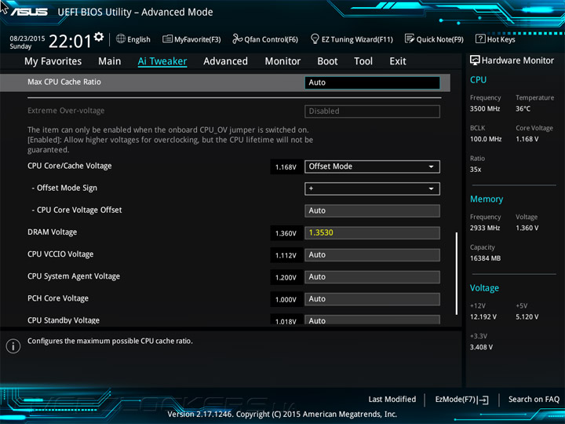Switch to the Boot tab
This screenshot has height=424, width=565.
tap(327, 61)
